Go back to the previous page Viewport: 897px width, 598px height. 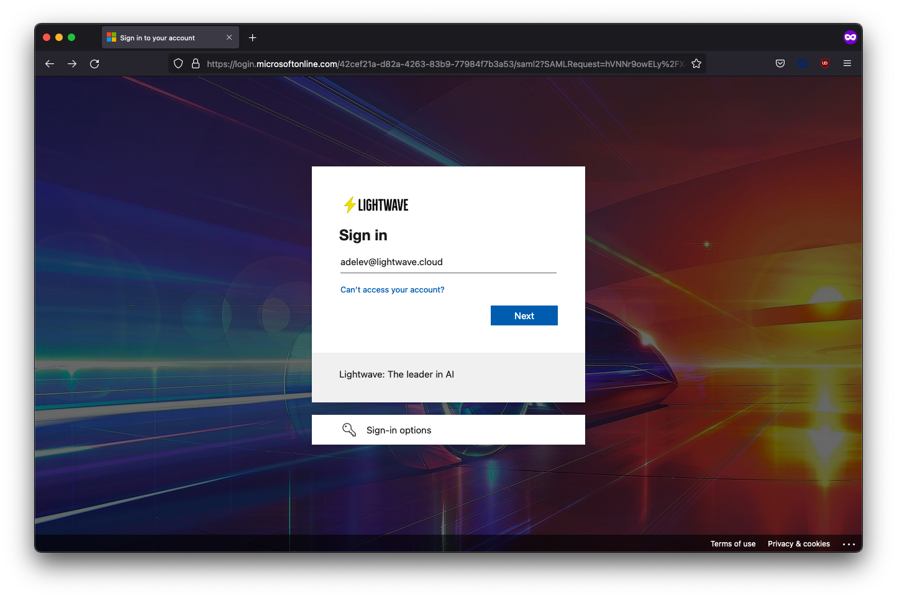click(x=50, y=64)
